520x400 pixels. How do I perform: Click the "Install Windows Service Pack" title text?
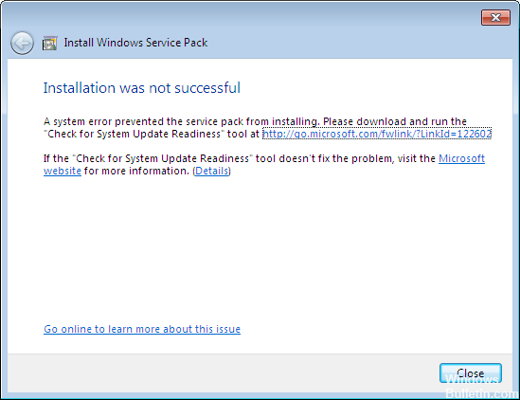pos(135,43)
